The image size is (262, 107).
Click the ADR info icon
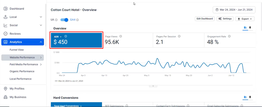click(x=66, y=36)
